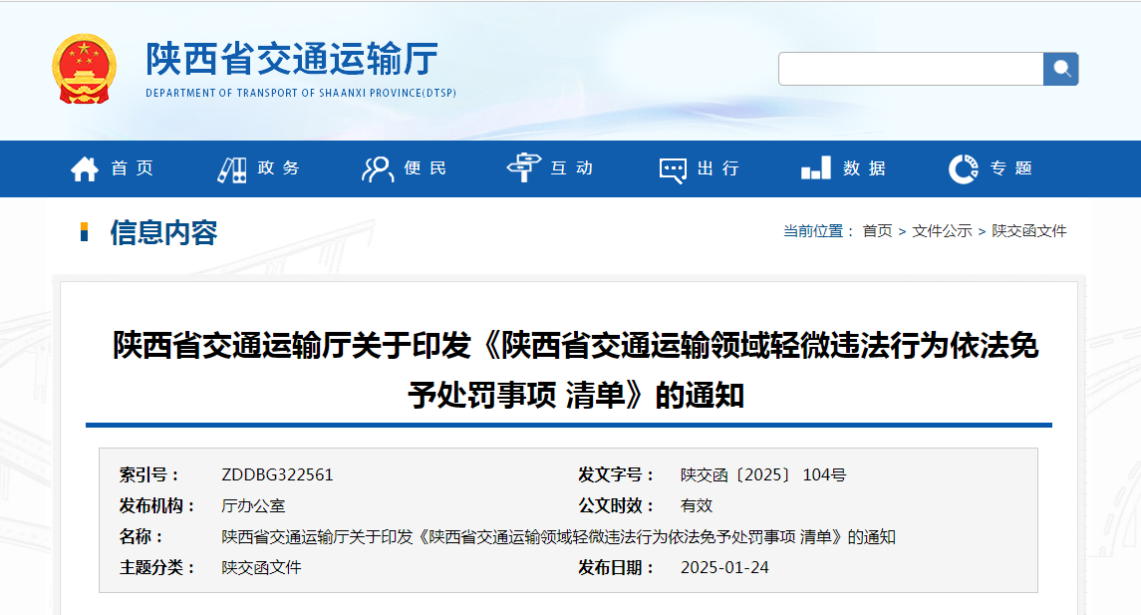Click the documents icon for 政务
Viewport: 1141px width, 615px height.
click(x=232, y=169)
